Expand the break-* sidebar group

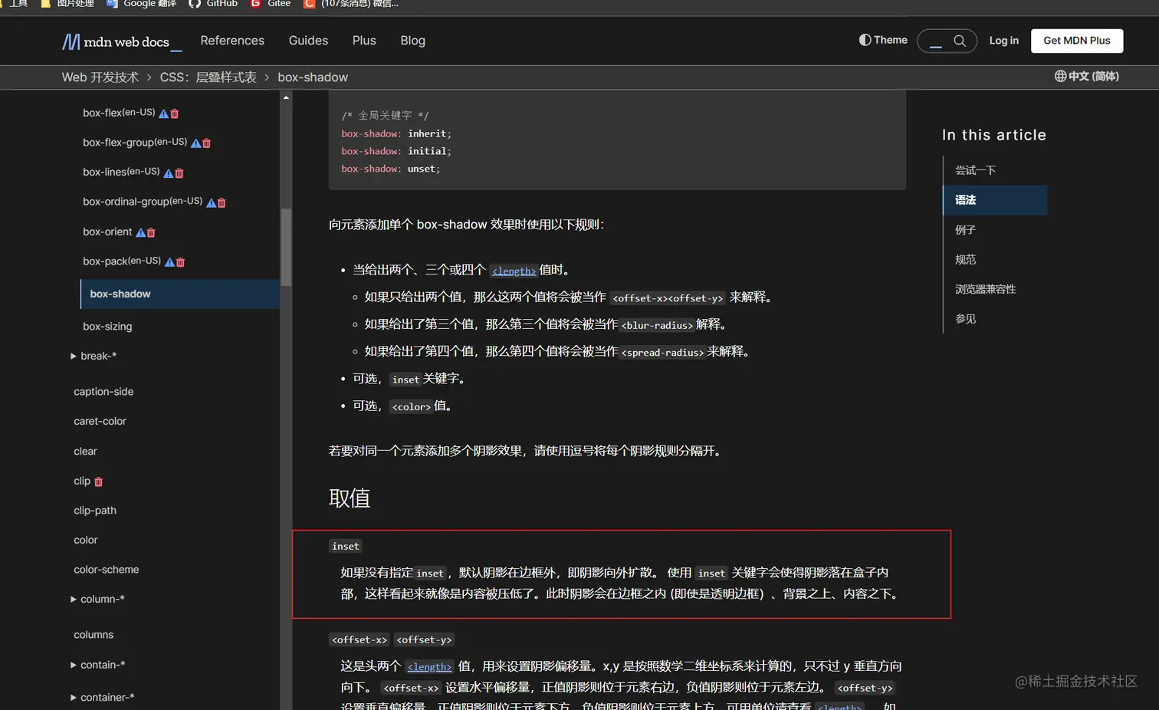coord(74,356)
